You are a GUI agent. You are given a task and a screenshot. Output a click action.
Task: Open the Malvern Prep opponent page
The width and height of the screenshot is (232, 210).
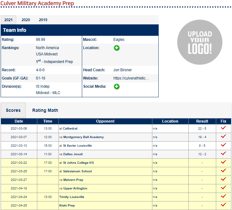[x=73, y=180]
